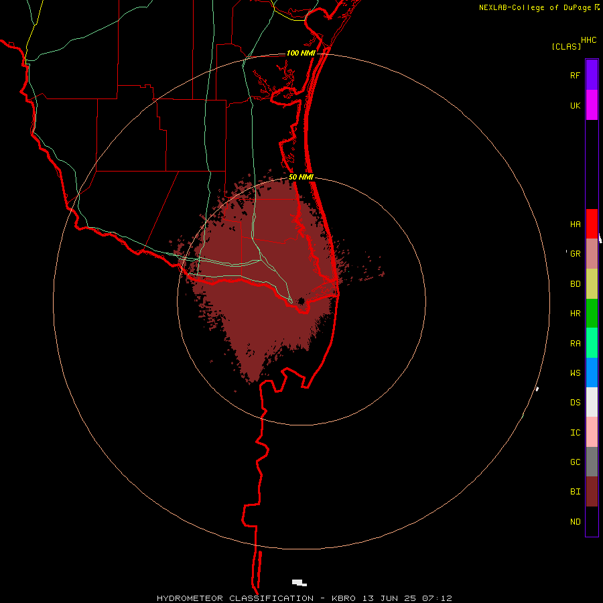Click the GC gray legend swatch
Viewport: 603px width, 603px height.
pos(592,462)
